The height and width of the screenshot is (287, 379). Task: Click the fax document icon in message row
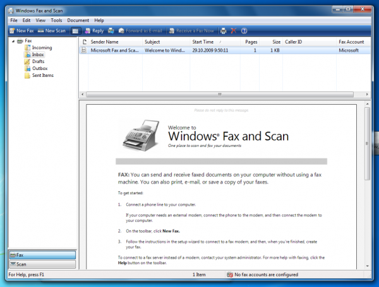[x=84, y=50]
